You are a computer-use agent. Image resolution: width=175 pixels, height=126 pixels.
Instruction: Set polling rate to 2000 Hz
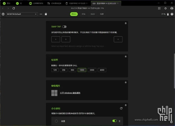click(x=92, y=70)
